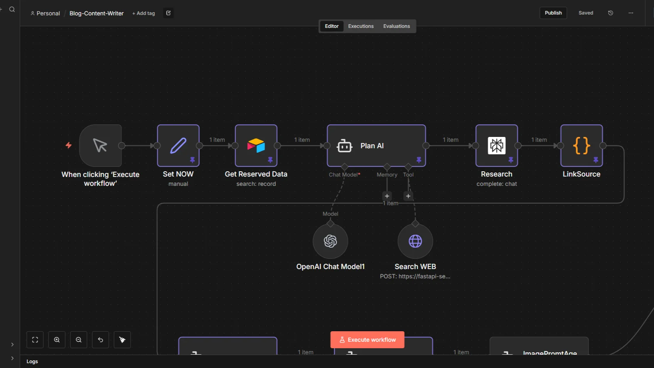Viewport: 654px width, 368px height.
Task: Select the Search WEB globe node
Action: pos(415,241)
